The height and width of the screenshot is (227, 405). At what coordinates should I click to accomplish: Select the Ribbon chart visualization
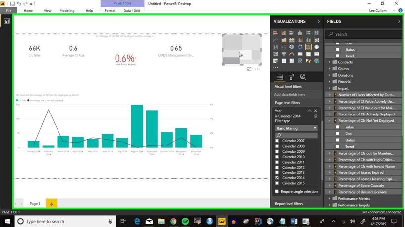[317, 40]
